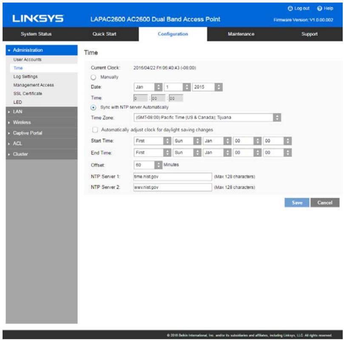Click the Firmware Version text
The width and height of the screenshot is (344, 340).
[303, 20]
